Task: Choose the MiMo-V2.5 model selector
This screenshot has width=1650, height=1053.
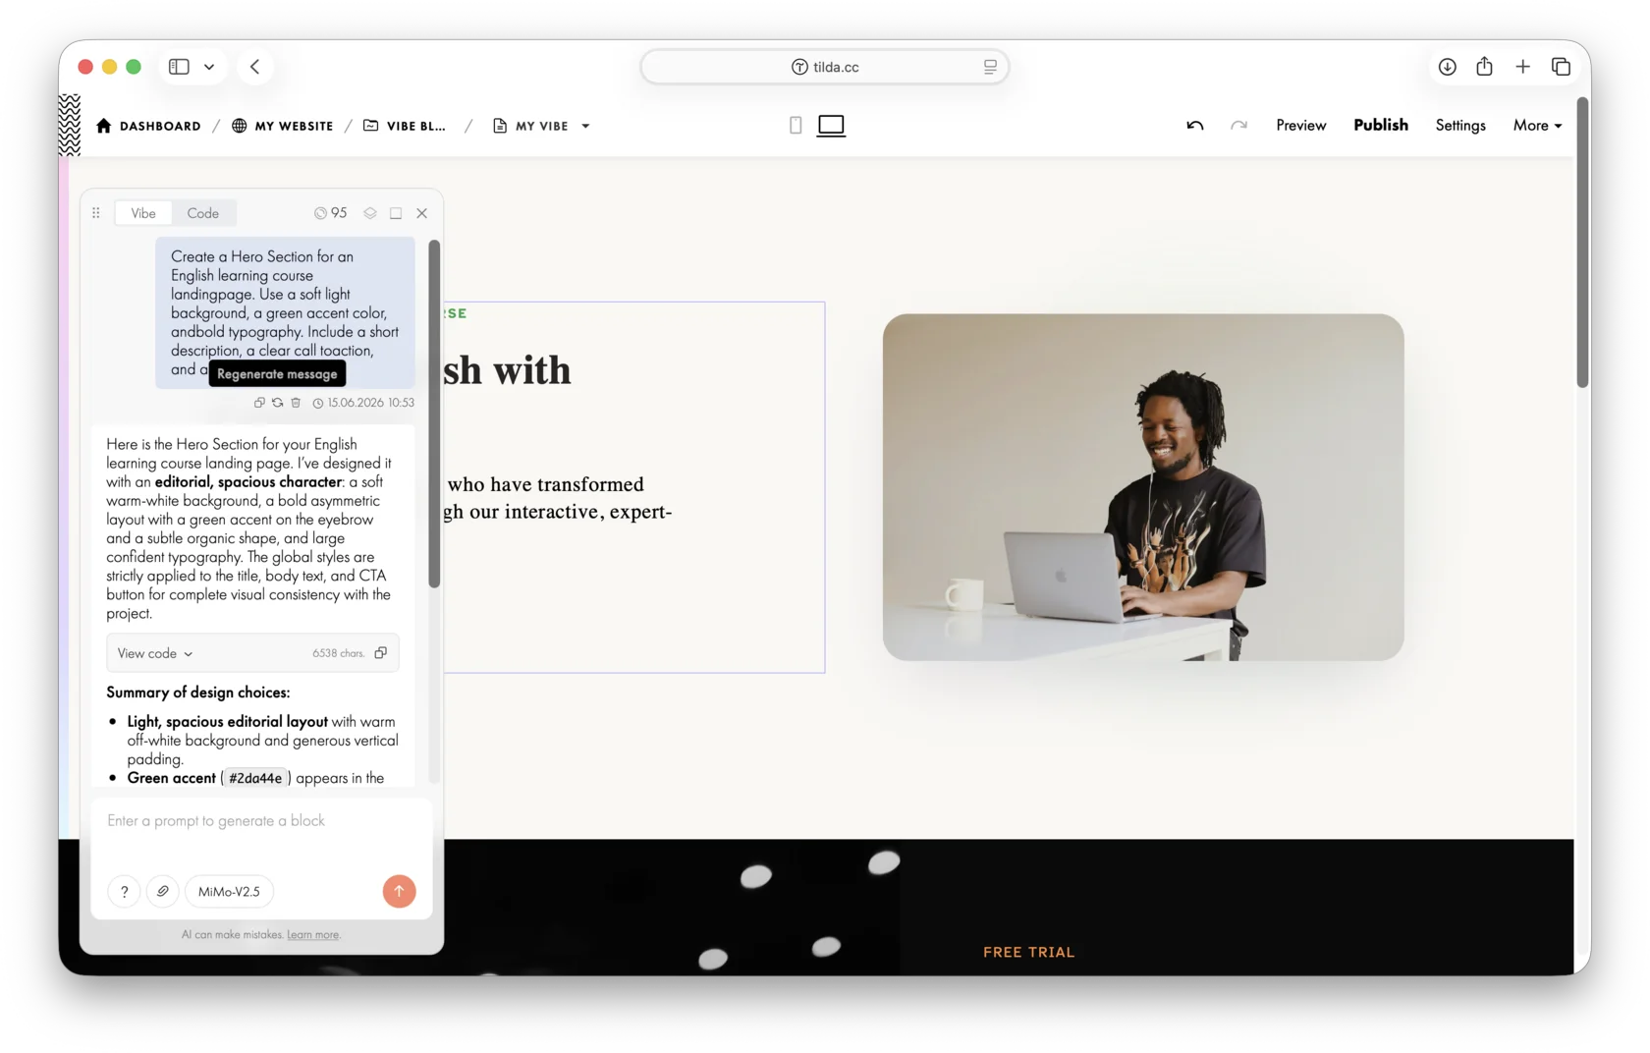Action: tap(229, 892)
